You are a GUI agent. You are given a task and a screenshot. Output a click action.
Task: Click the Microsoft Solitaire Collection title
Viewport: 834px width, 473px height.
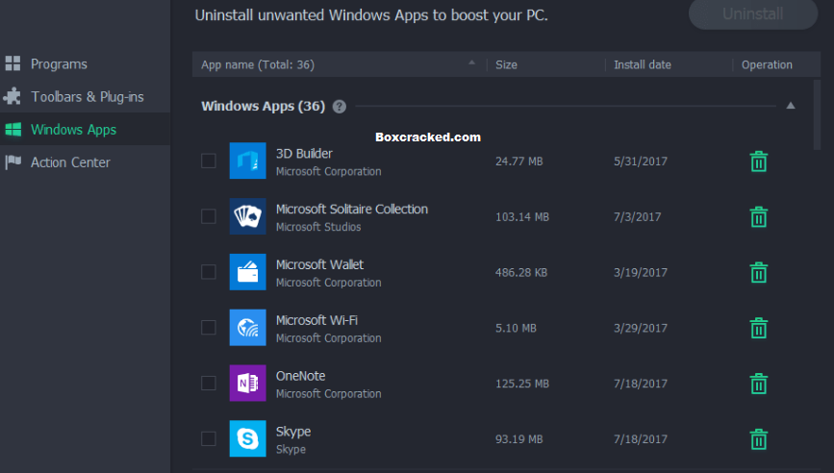coord(351,209)
